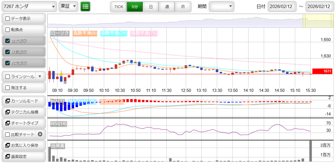
Task: Select the 週 weekly interval tab
Action: coord(167,7)
